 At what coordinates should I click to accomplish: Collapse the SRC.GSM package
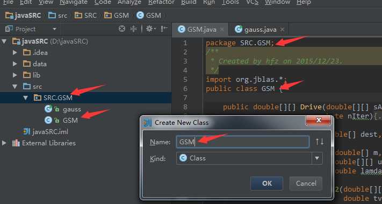(x=25, y=98)
